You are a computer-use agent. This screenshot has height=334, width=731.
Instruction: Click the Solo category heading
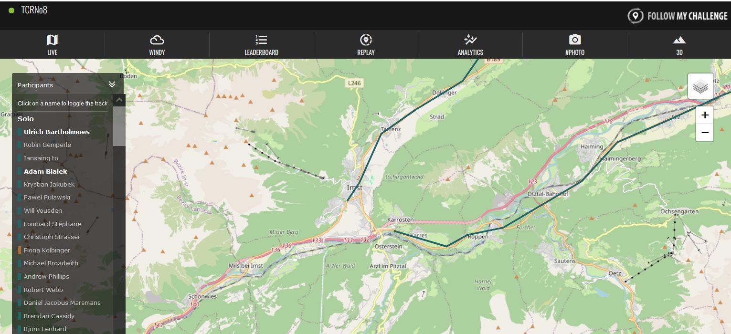pos(26,119)
